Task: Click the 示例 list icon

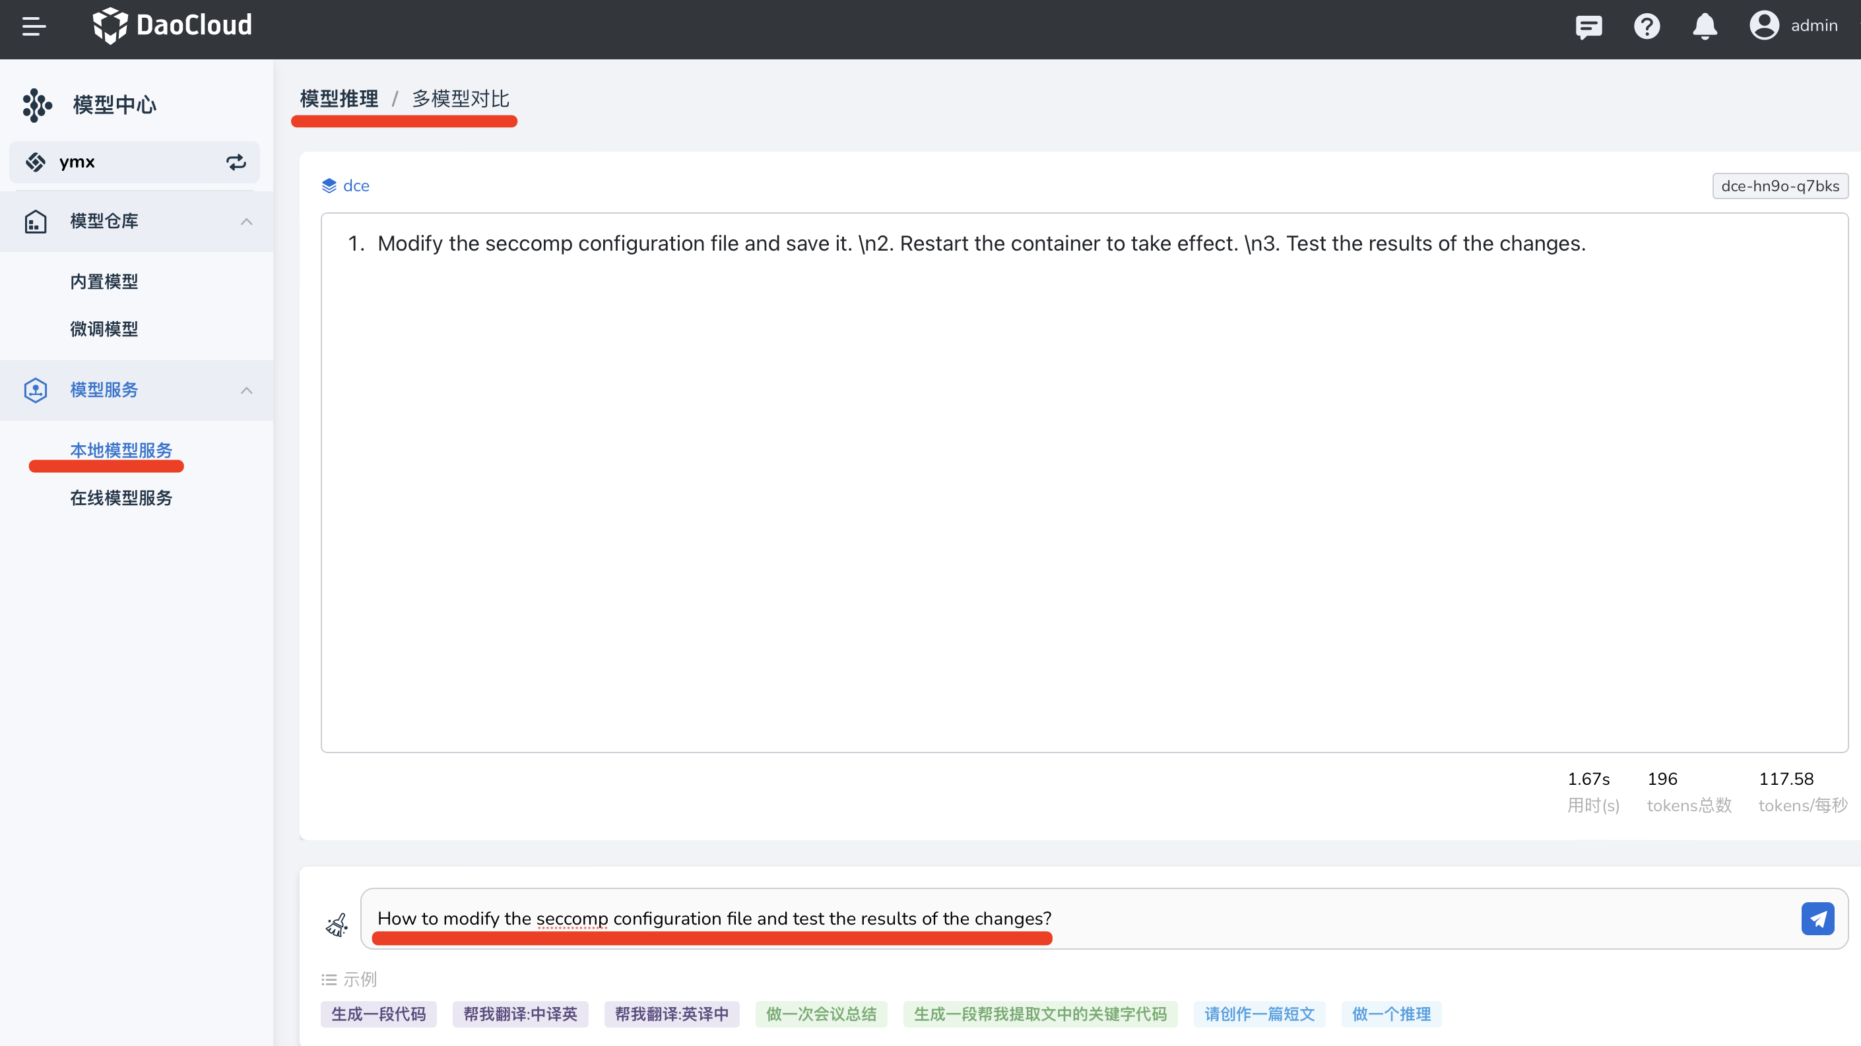Action: [329, 980]
